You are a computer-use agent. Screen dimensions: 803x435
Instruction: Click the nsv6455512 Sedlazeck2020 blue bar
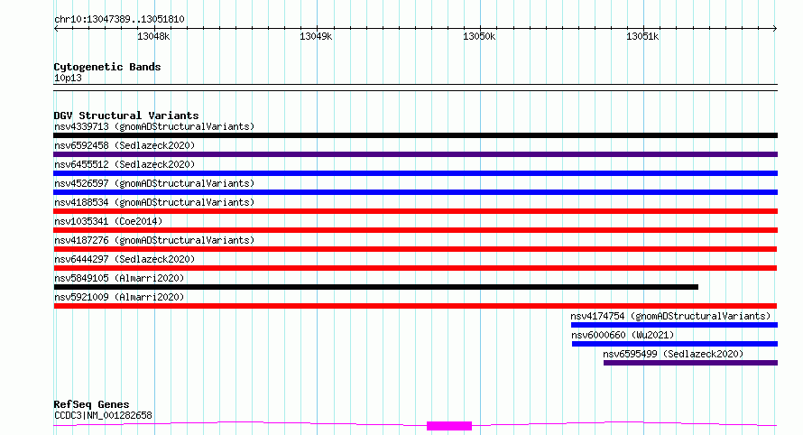point(415,173)
